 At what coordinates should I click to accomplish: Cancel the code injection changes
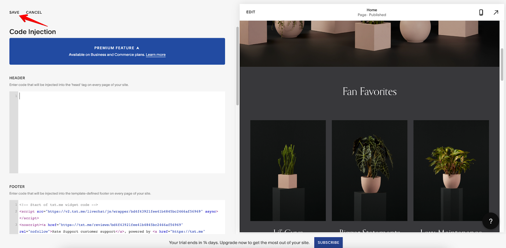click(34, 12)
